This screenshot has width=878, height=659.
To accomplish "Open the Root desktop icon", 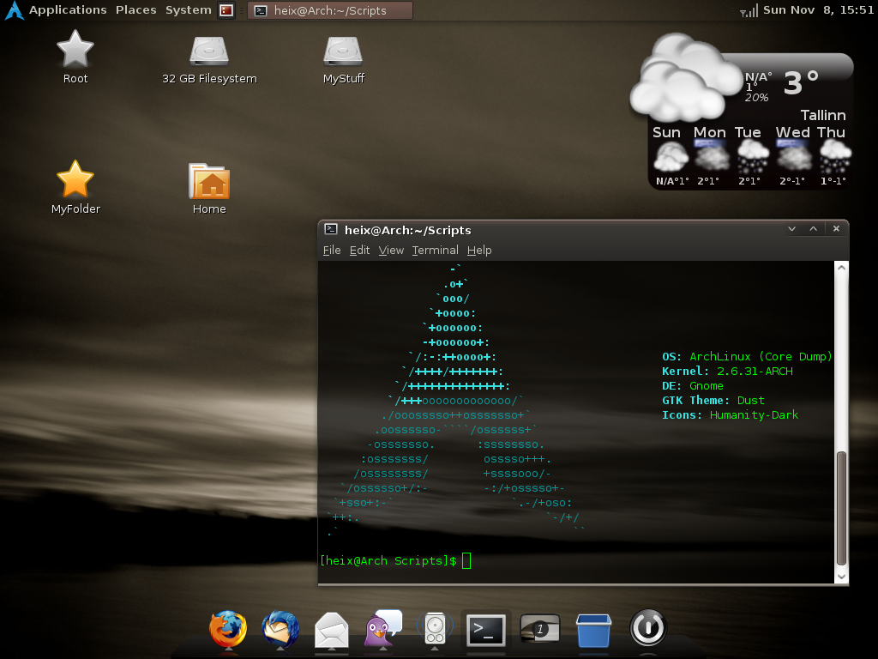I will tap(75, 49).
